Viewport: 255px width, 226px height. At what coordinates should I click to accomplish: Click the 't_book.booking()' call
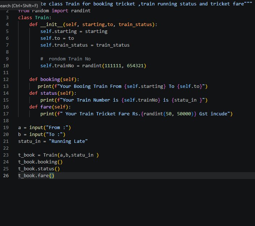point(40,162)
